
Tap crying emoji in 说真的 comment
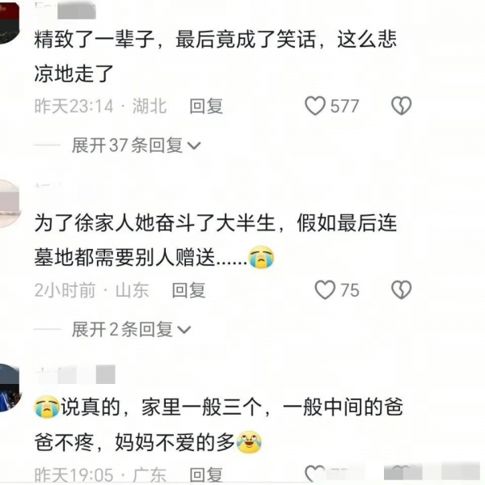tap(47, 407)
